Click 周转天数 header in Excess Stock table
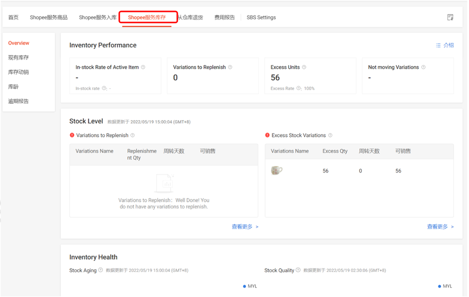Screen dimensions: 469x297 point(369,151)
